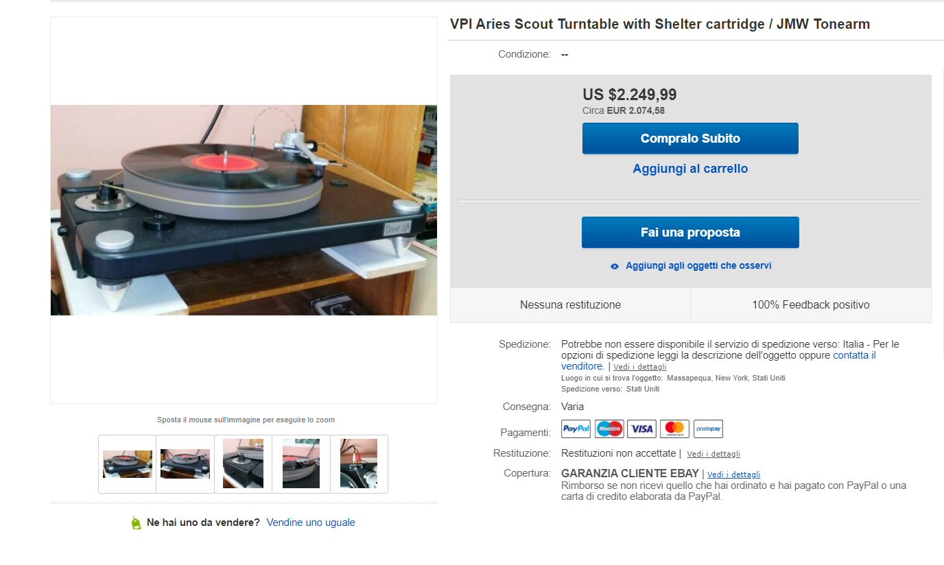Open eBay guarantee Vedi i dettagli link
Viewport: 944px width, 565px height.
(x=733, y=474)
